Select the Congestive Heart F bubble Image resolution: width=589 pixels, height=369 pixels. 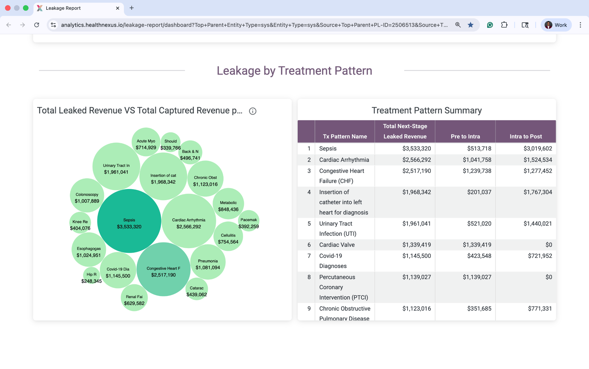point(163,269)
